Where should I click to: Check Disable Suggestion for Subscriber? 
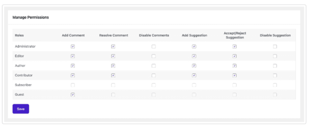[275, 85]
